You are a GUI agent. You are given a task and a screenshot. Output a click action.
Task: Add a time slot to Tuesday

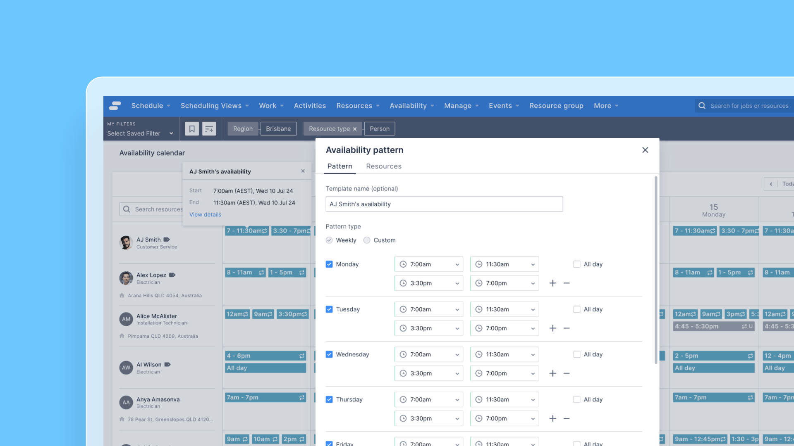pos(552,328)
